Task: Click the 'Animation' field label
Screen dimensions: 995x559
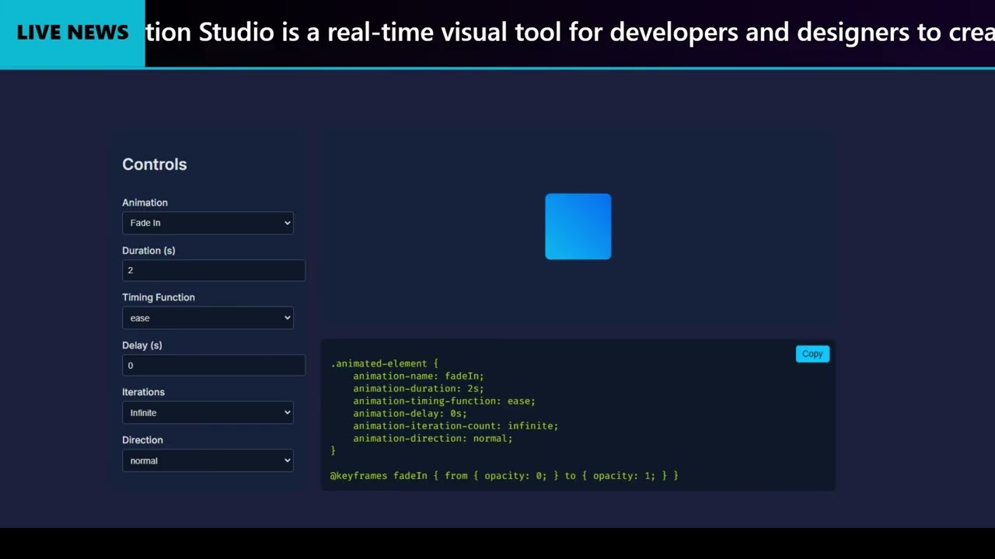Action: point(145,203)
